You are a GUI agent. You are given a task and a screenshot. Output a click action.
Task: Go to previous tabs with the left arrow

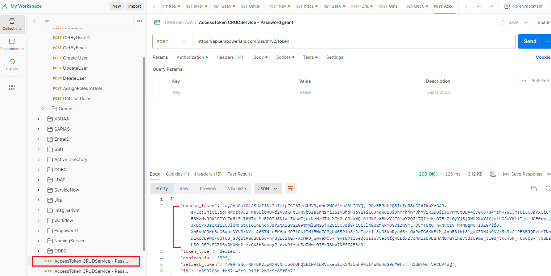pos(154,6)
